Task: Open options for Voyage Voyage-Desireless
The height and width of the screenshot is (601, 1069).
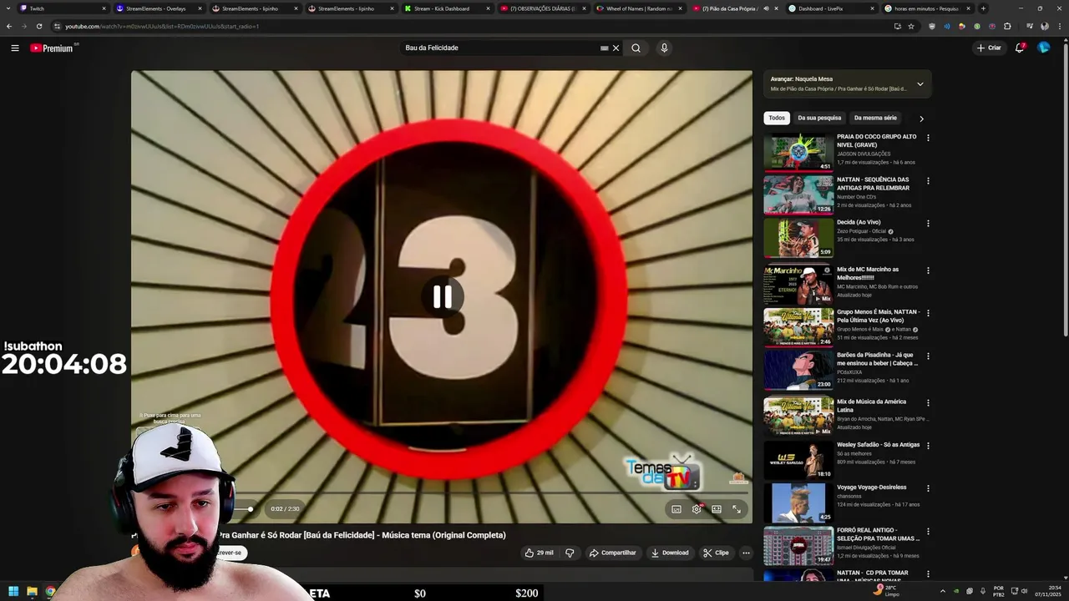Action: (928, 488)
